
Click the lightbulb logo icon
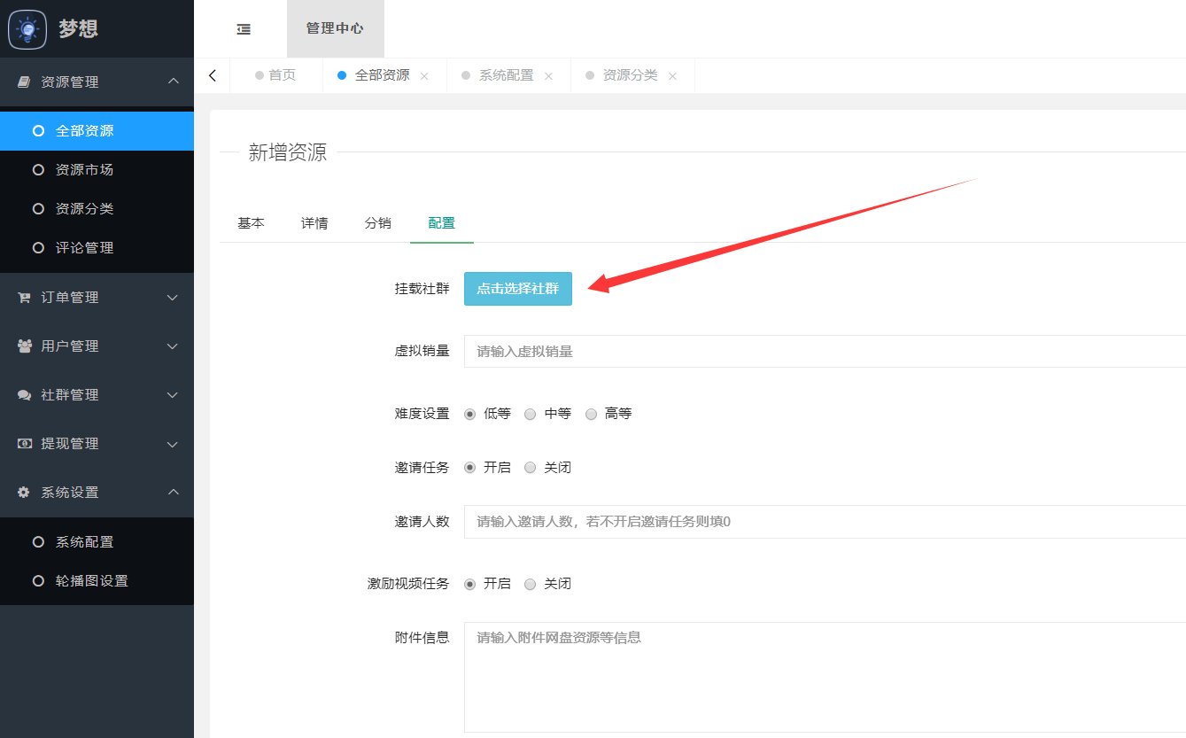[x=27, y=29]
